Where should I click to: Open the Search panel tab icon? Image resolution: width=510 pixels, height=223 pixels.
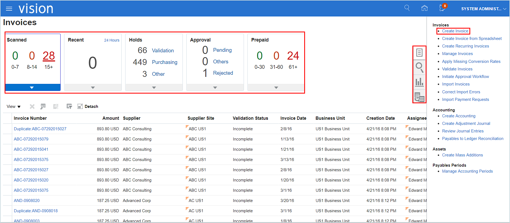coord(419,67)
